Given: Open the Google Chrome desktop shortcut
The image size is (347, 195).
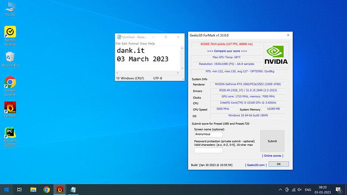Looking at the screenshot, I should tap(10, 86).
